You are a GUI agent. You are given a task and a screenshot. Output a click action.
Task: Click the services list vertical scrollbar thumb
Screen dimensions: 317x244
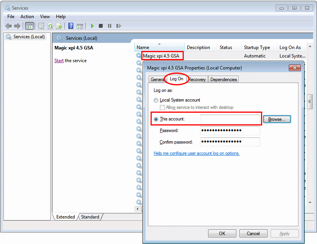(x=310, y=102)
